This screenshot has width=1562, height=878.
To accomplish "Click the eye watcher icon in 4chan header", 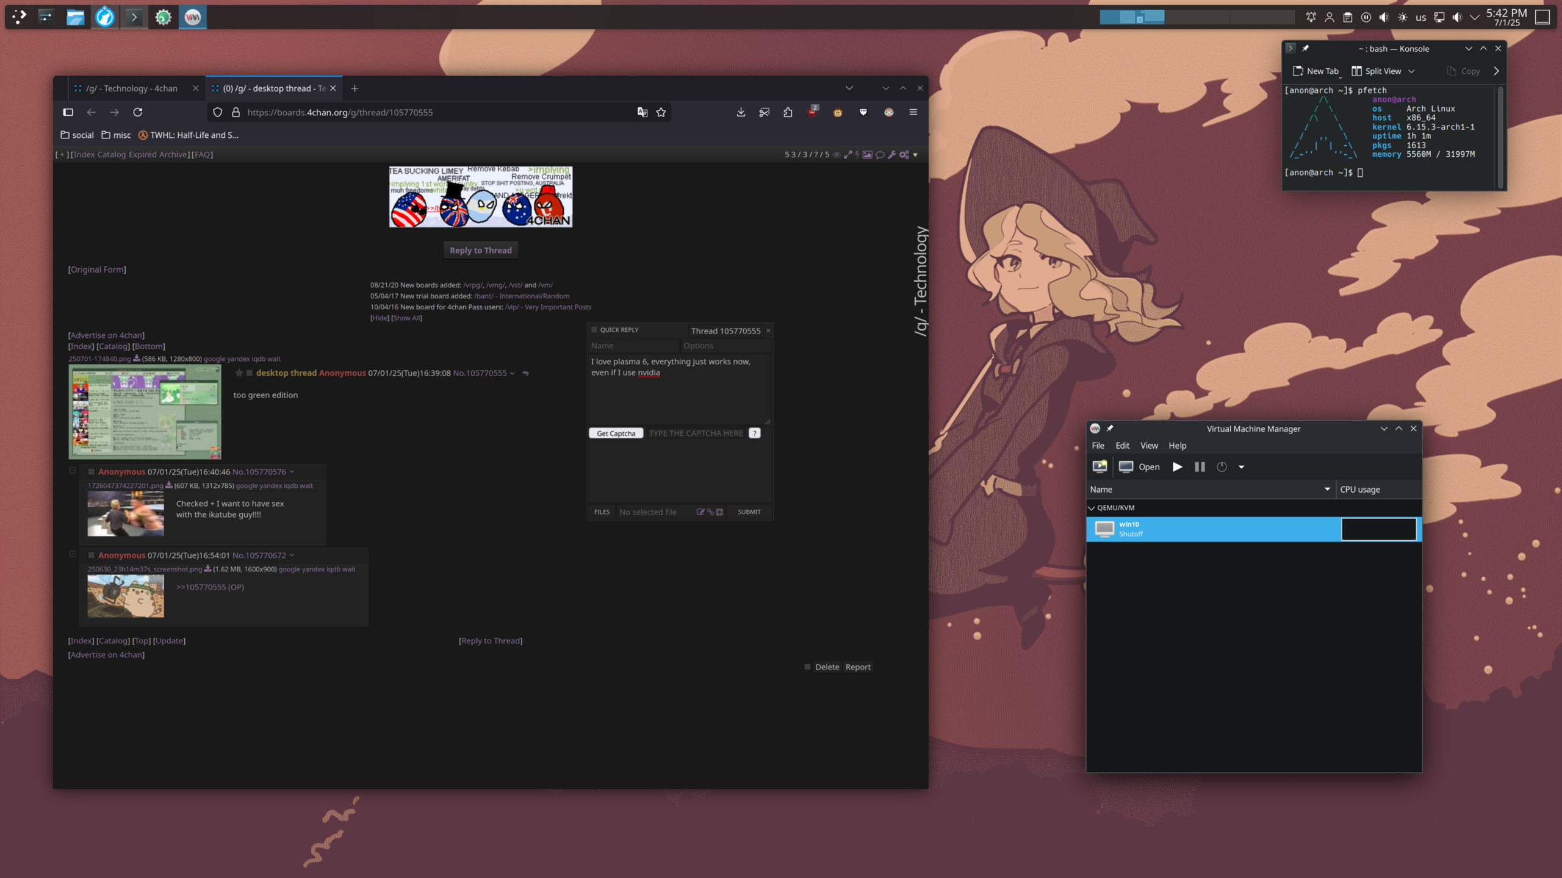I will [837, 155].
